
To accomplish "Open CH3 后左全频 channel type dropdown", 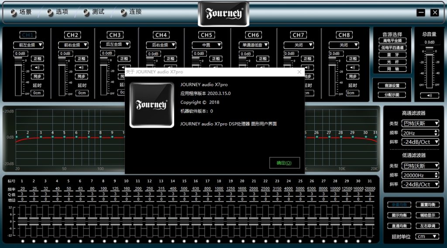I will pos(115,44).
